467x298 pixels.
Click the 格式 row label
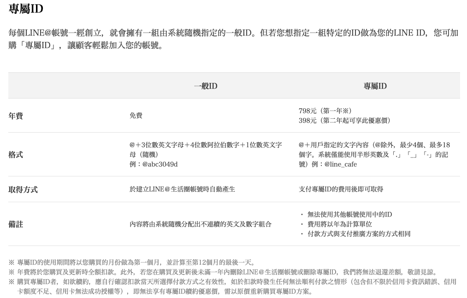16,155
